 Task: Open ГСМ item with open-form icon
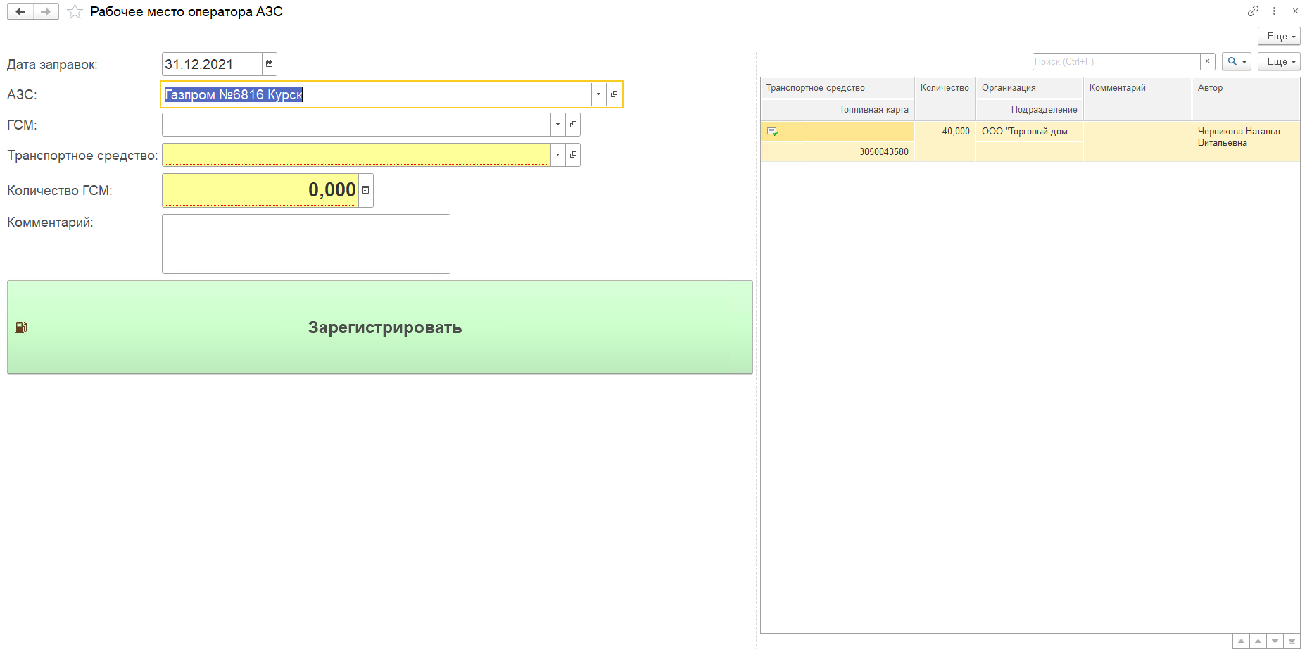(x=573, y=125)
